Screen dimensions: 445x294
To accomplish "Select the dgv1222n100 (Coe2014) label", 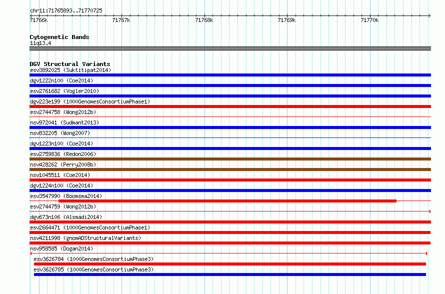I will [61, 80].
